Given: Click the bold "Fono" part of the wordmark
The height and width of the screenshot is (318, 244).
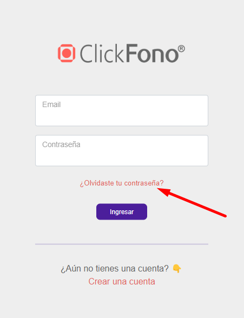Looking at the screenshot, I should tap(153, 53).
